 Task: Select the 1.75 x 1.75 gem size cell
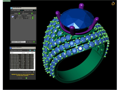click(19, 17)
